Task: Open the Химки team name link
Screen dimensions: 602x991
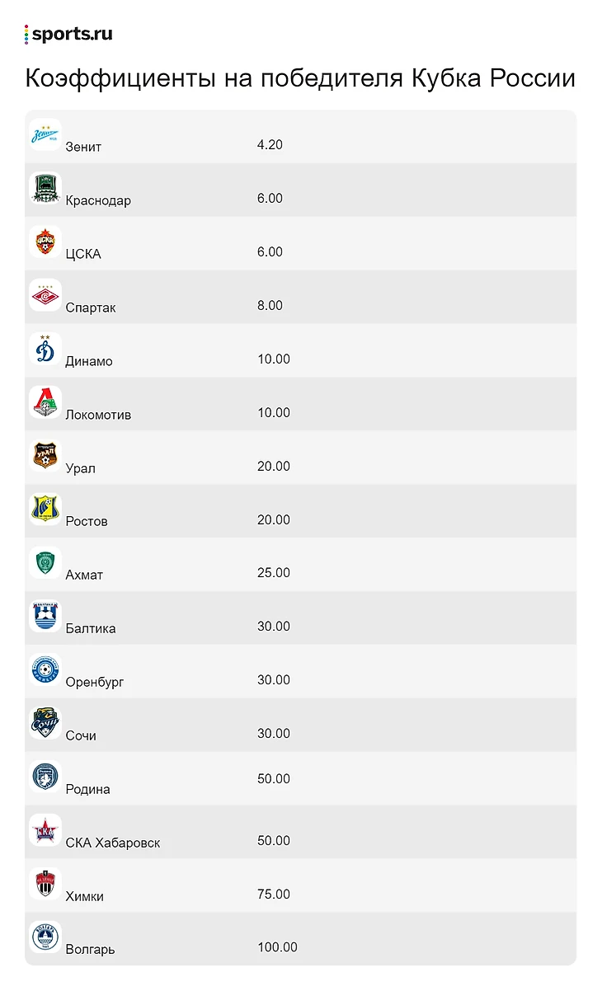Action: pyautogui.click(x=85, y=896)
